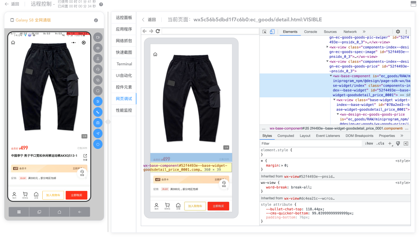
Task: Tap the red 立即购买 button on the phone
Action: pos(76,195)
